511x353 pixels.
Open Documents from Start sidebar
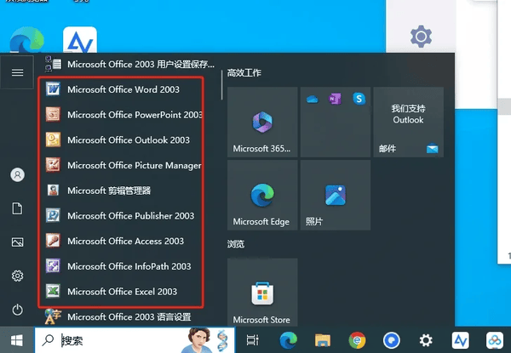tap(17, 208)
